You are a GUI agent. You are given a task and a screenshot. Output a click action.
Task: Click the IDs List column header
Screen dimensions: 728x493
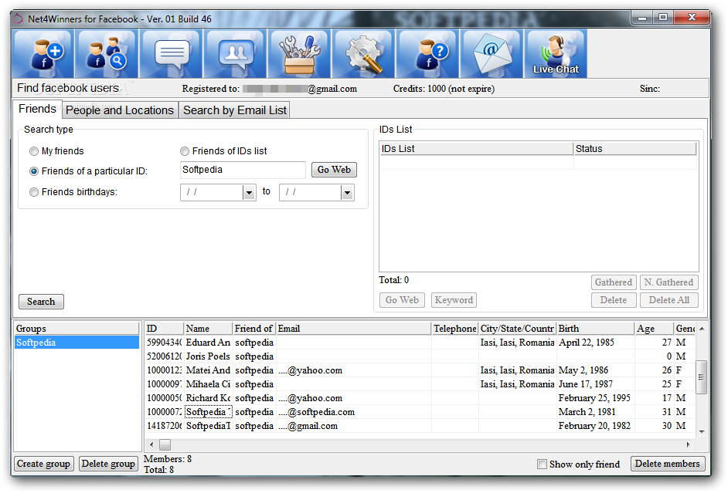point(476,149)
